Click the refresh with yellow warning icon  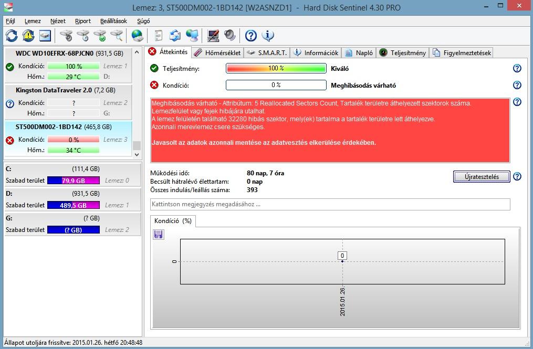tap(28, 35)
